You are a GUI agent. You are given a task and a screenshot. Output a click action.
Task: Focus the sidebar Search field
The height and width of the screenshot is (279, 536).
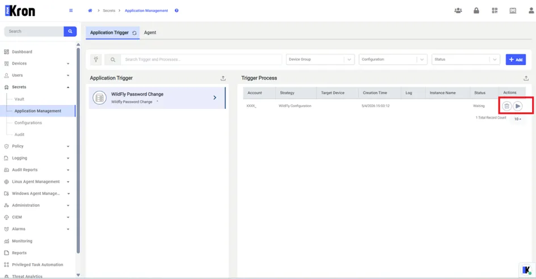pos(34,31)
